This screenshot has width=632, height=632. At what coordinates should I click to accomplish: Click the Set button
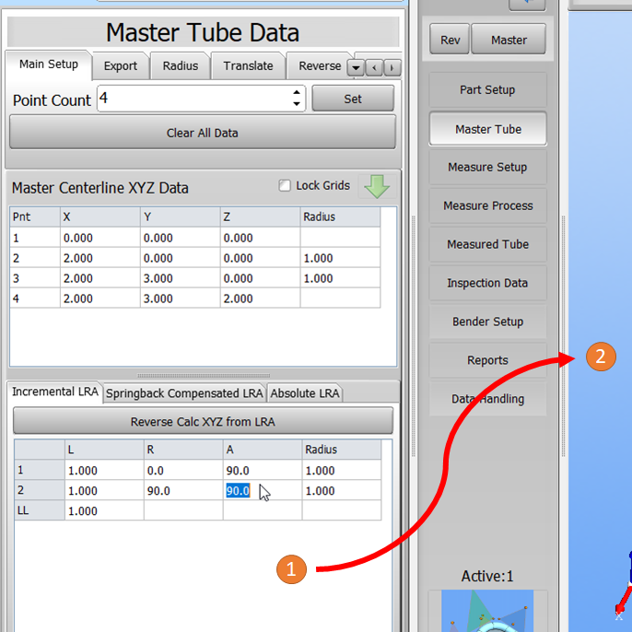pos(353,99)
